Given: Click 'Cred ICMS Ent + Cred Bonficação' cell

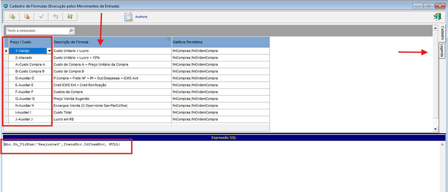Looking at the screenshot, I should click(112, 85).
